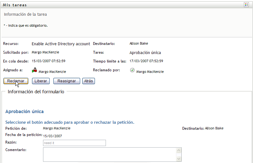This screenshot has width=253, height=163.
Task: Click inside the Comentario text area
Action: click(x=109, y=154)
